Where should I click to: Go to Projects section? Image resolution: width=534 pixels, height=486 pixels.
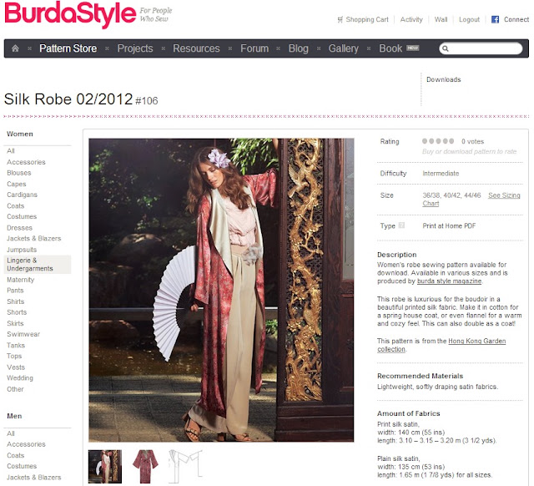(135, 48)
